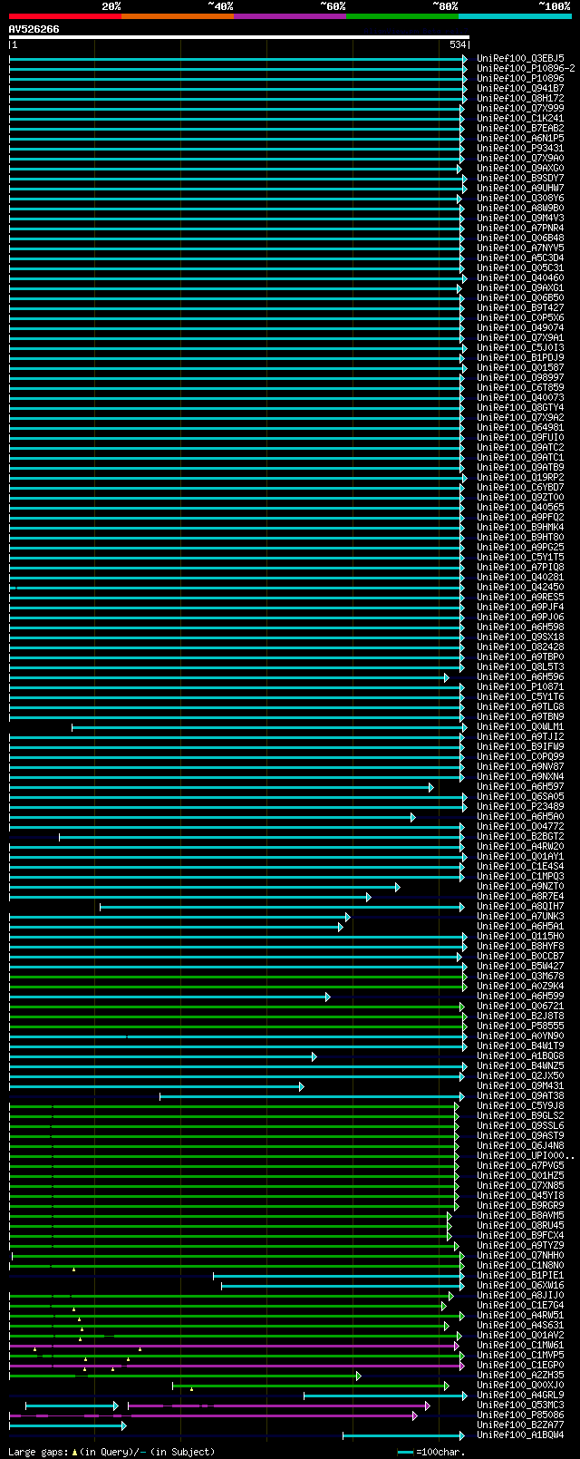
Task: Select the UniRef100_Q53MC3 label
Action: tap(520, 1405)
